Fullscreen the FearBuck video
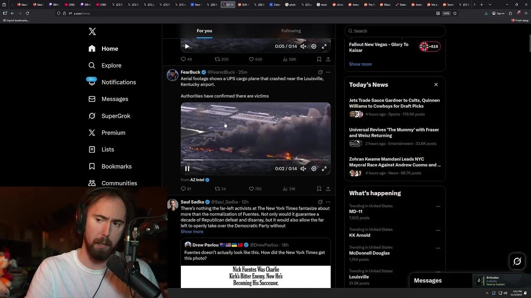The height and width of the screenshot is (298, 531). (324, 168)
